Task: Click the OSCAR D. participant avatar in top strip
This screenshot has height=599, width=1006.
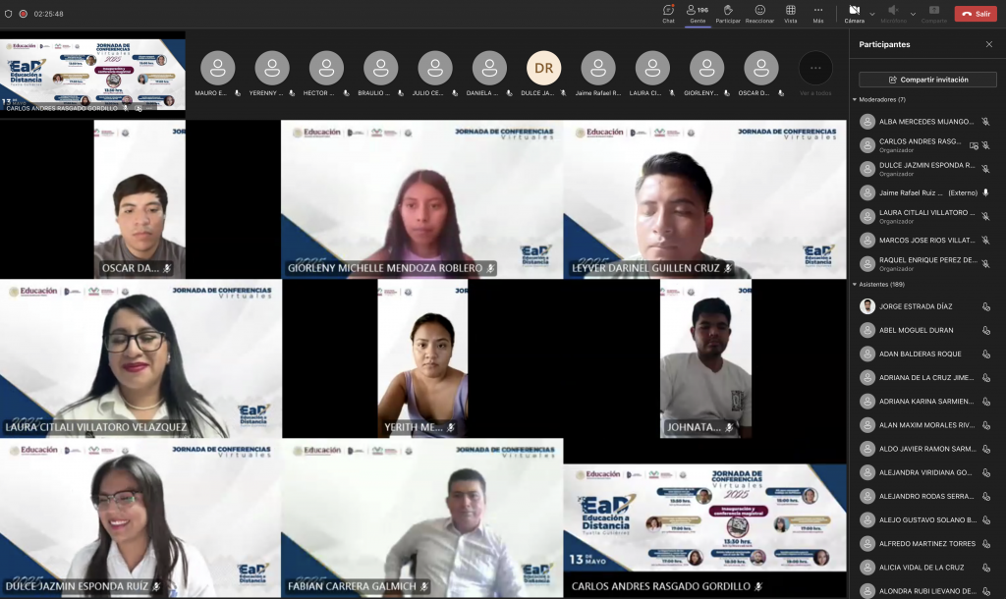Action: coord(761,68)
